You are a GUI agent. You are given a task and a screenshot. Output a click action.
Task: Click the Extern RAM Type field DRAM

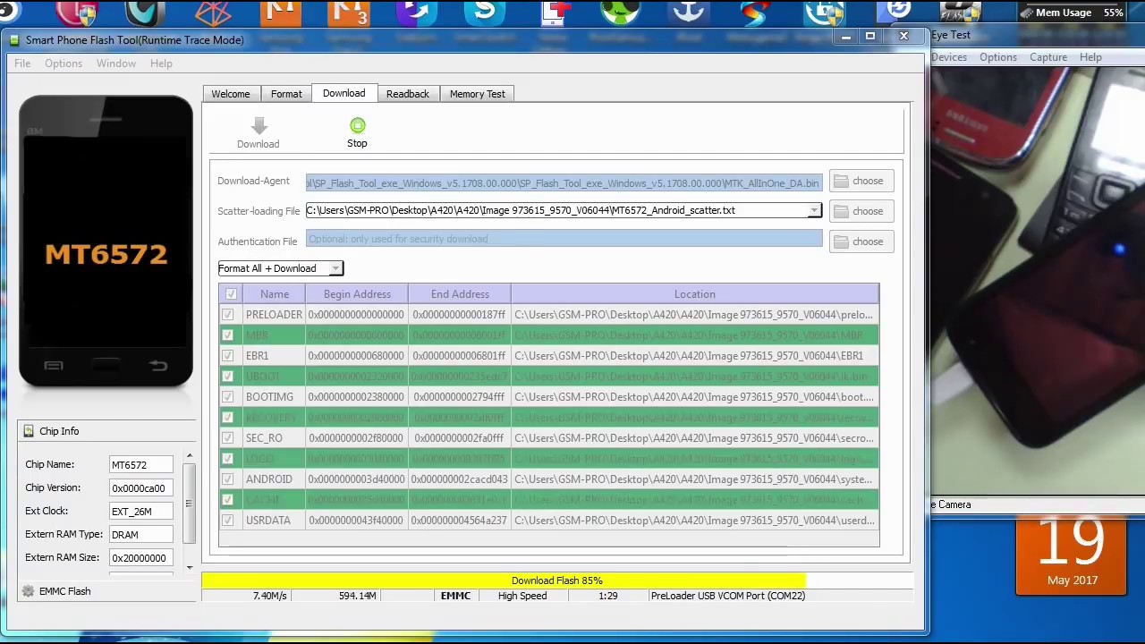pos(140,535)
